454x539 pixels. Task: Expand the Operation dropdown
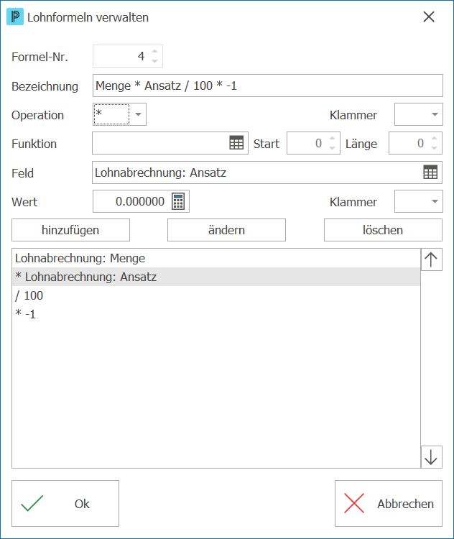pyautogui.click(x=138, y=114)
